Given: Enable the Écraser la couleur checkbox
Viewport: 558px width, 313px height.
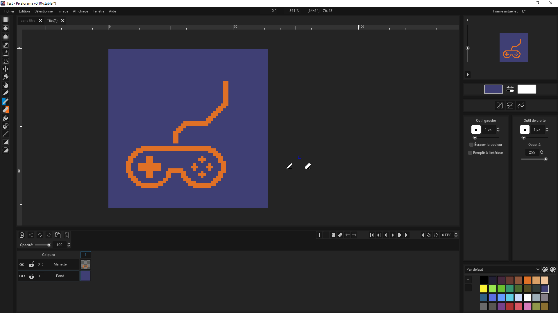Looking at the screenshot, I should click(x=471, y=145).
